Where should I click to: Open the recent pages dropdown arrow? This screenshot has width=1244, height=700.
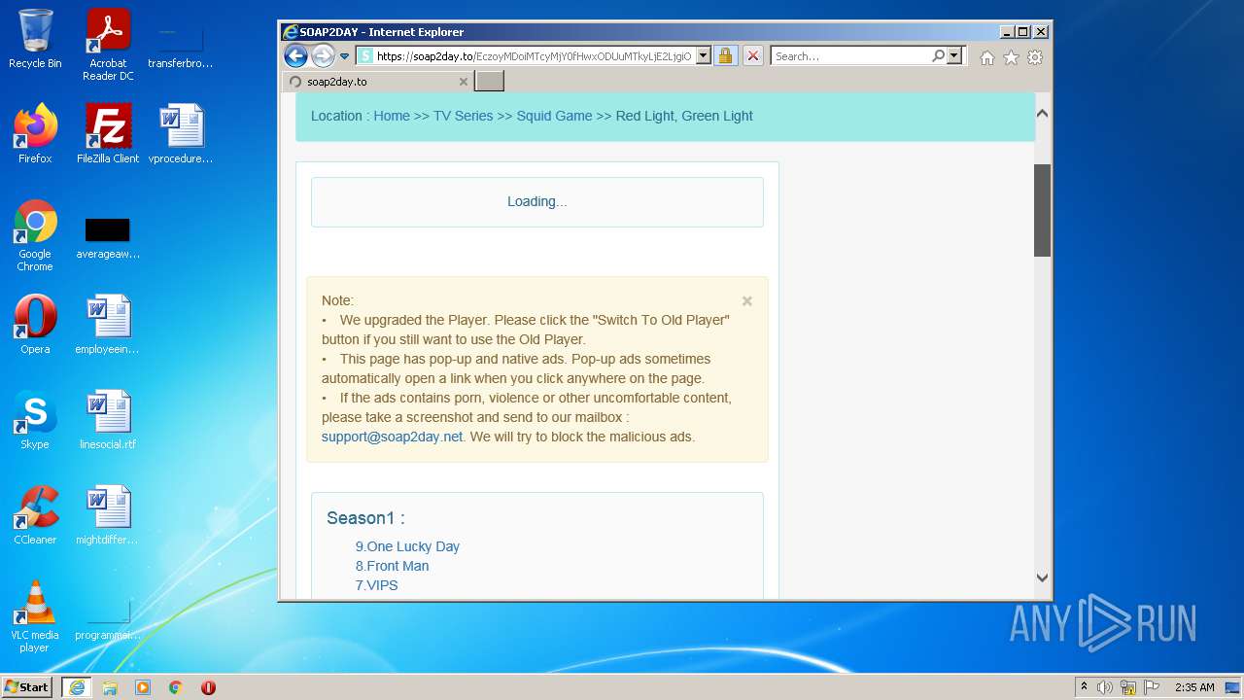[344, 56]
